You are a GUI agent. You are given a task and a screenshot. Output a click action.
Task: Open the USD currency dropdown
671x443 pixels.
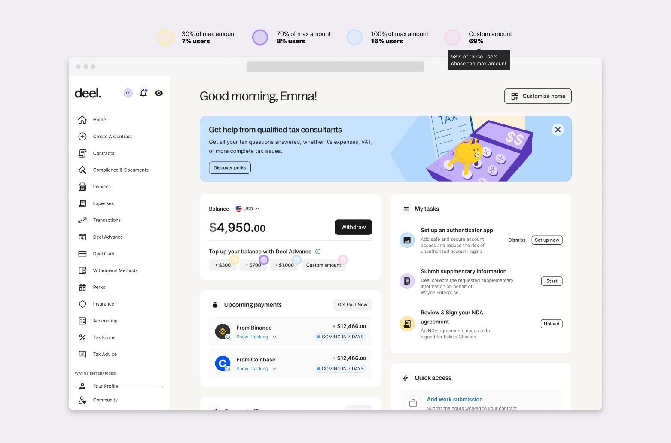248,209
